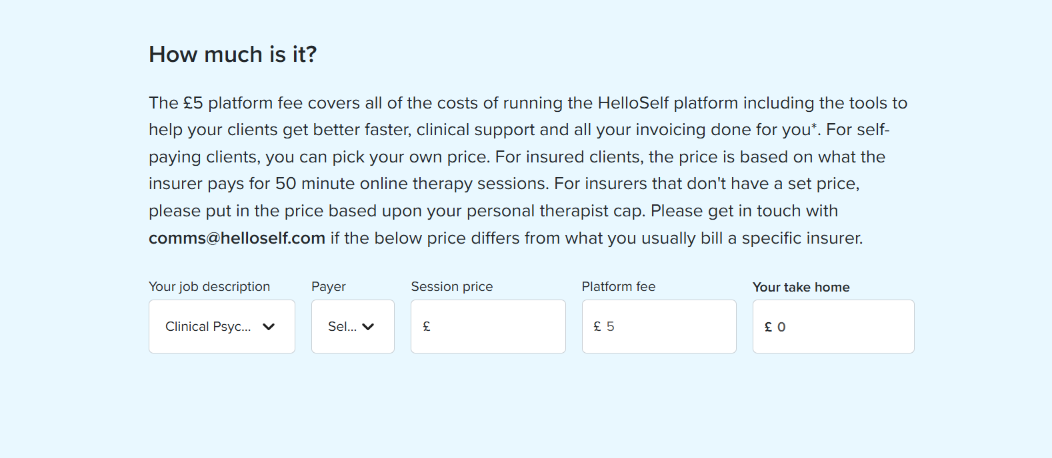Click the value 5 in Platform fee
Viewport: 1052px width, 458px height.
click(611, 326)
